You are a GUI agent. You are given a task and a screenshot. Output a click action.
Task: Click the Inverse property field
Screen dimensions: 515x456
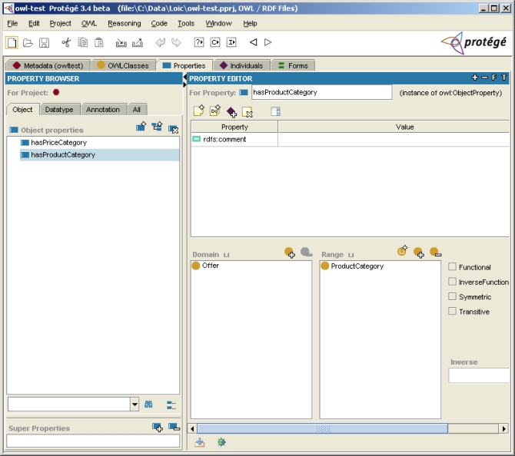(x=479, y=375)
